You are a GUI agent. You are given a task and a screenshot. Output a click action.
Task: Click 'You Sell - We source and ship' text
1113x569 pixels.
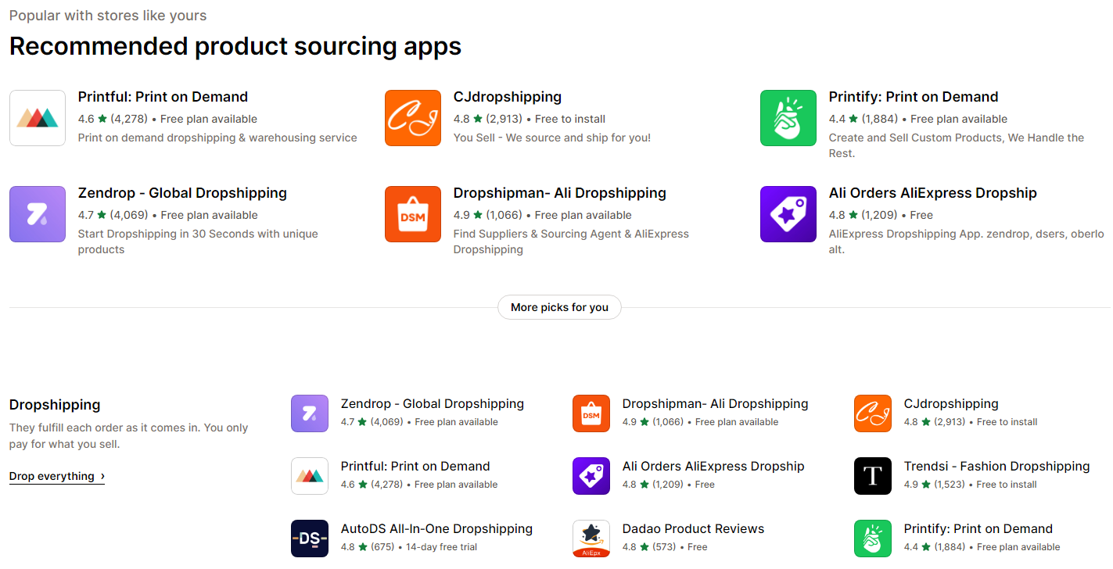(x=552, y=138)
